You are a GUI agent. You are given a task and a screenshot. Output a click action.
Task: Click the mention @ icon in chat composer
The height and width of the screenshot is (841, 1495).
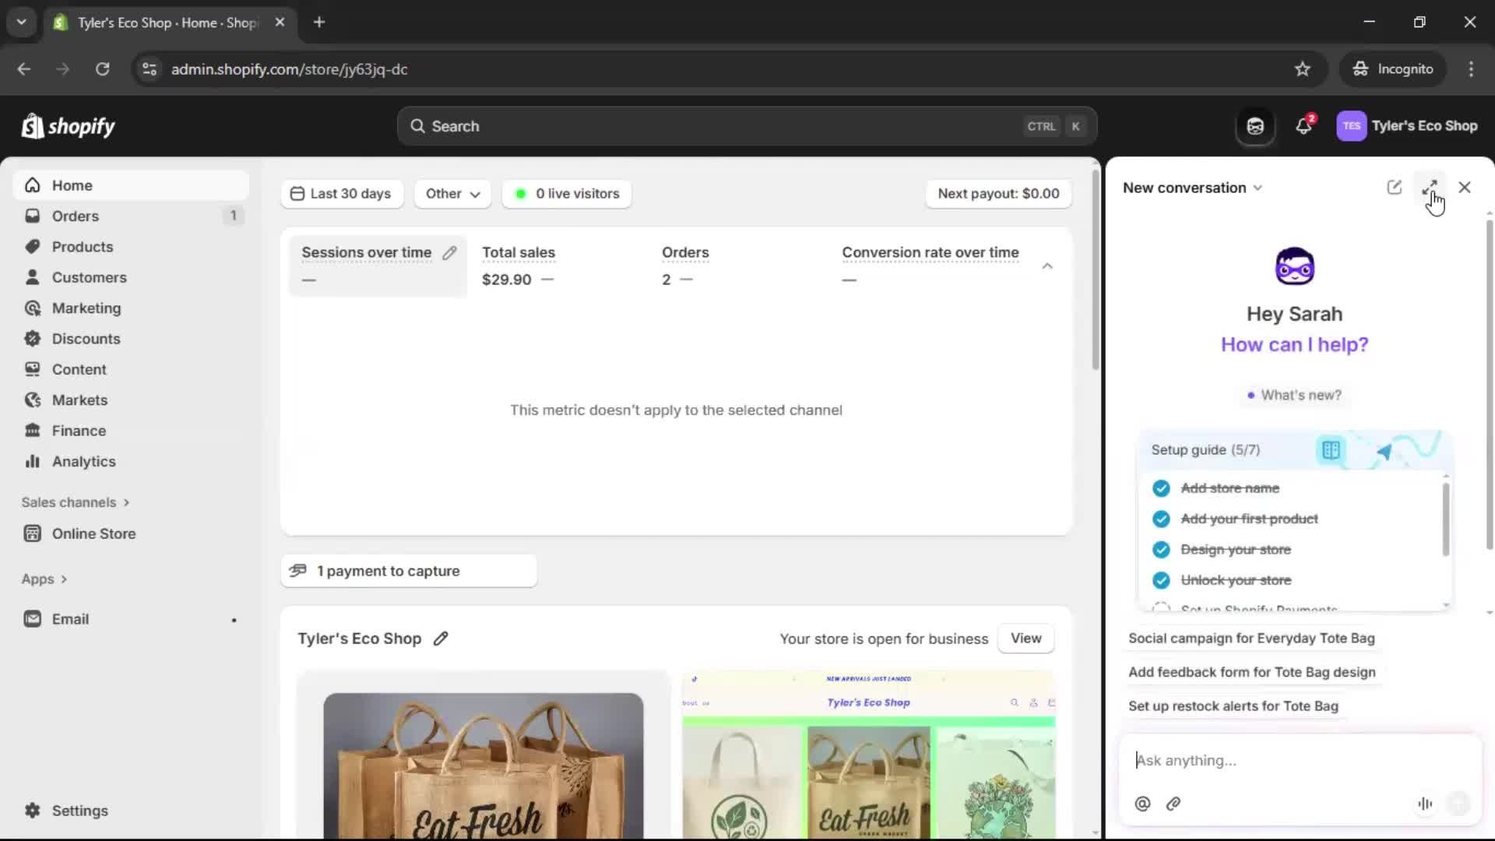[x=1142, y=804]
